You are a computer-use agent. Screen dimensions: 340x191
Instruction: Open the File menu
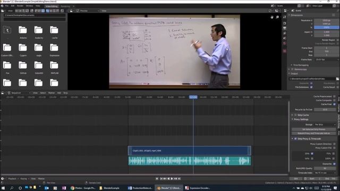(7, 6)
